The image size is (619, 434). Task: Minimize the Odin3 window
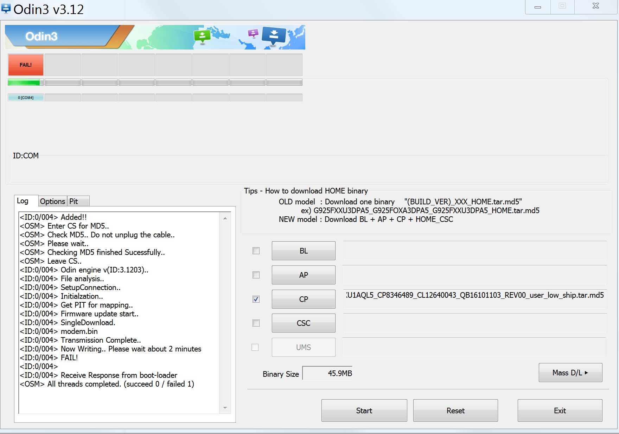[x=538, y=7]
